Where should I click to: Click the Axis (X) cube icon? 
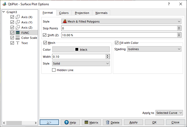coord(18,17)
